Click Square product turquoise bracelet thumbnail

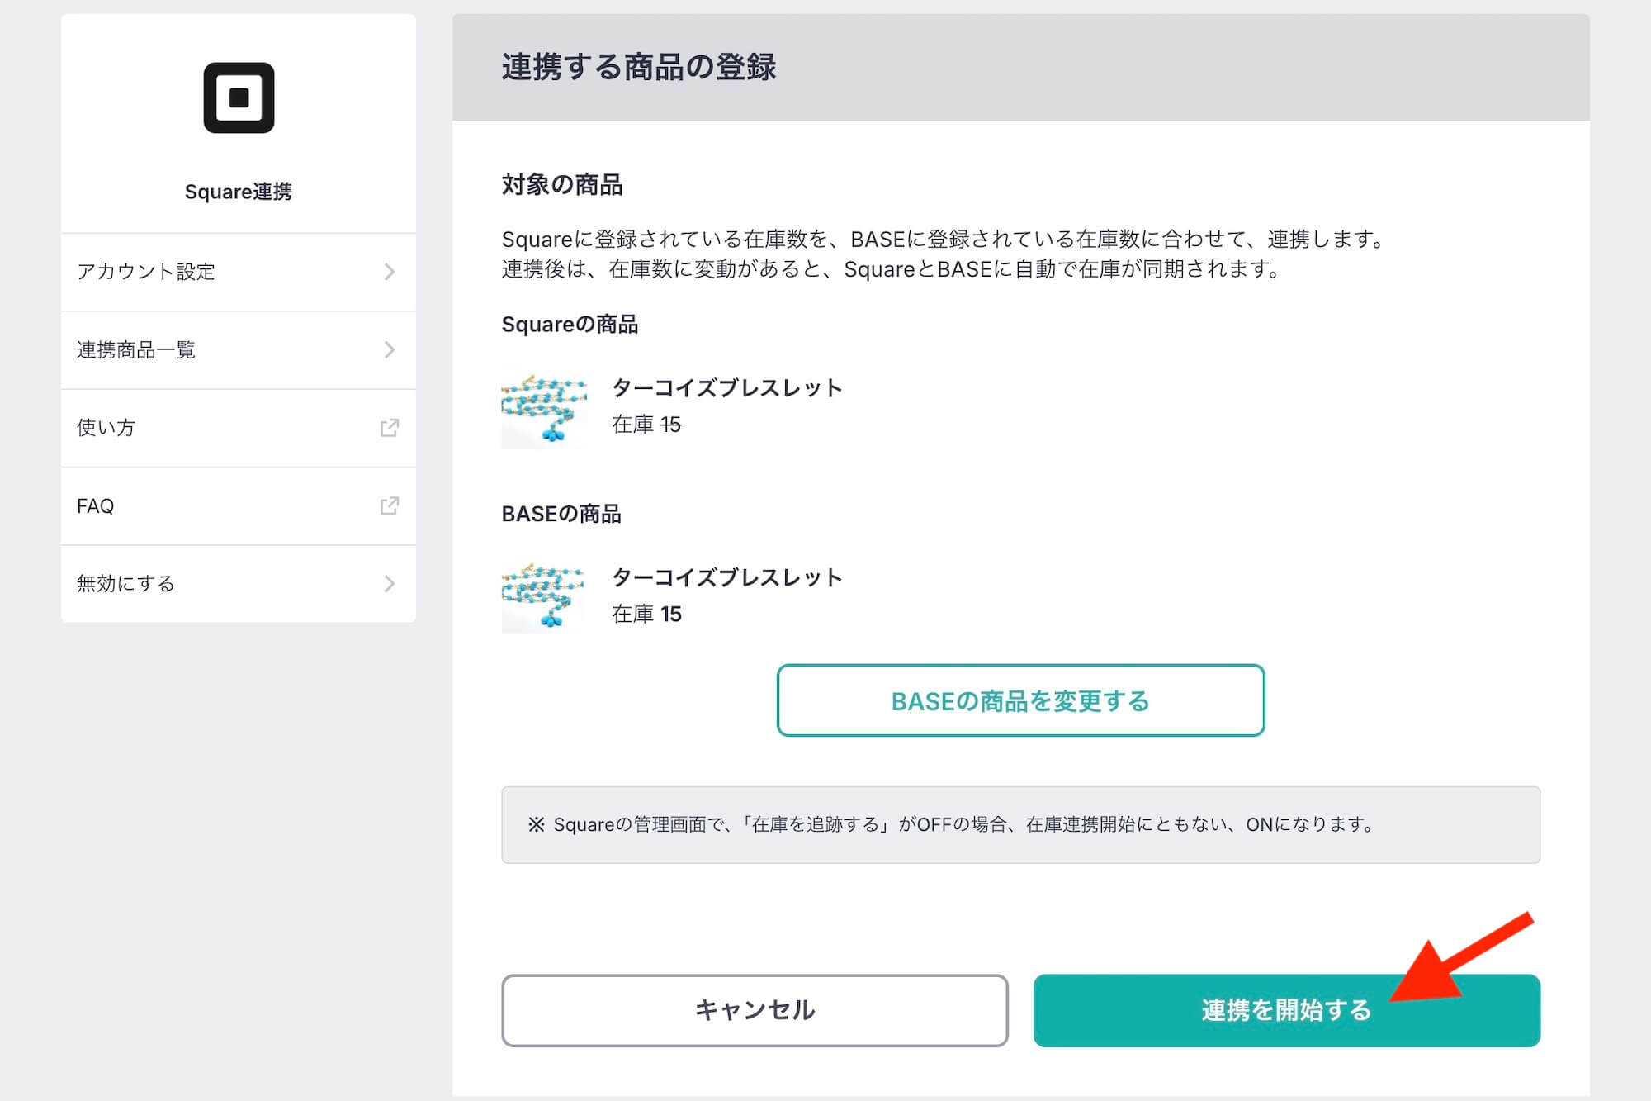pos(544,406)
